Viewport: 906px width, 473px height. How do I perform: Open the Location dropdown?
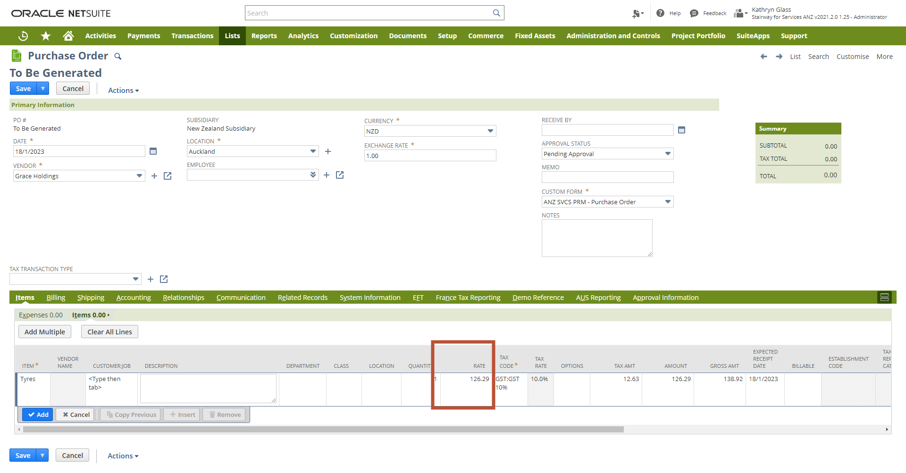(x=313, y=151)
